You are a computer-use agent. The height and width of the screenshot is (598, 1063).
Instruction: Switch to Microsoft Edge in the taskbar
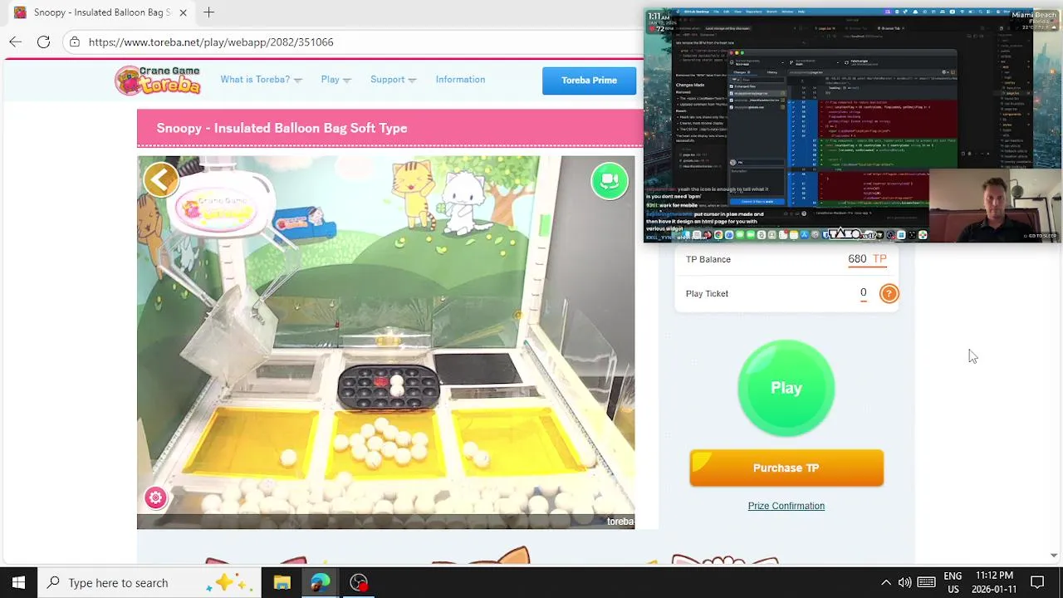pyautogui.click(x=321, y=582)
